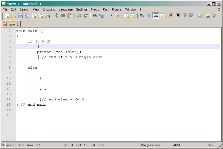The width and height of the screenshot is (223, 149).
Task: Paste from clipboard toolbar icon
Action: pos(70,16)
